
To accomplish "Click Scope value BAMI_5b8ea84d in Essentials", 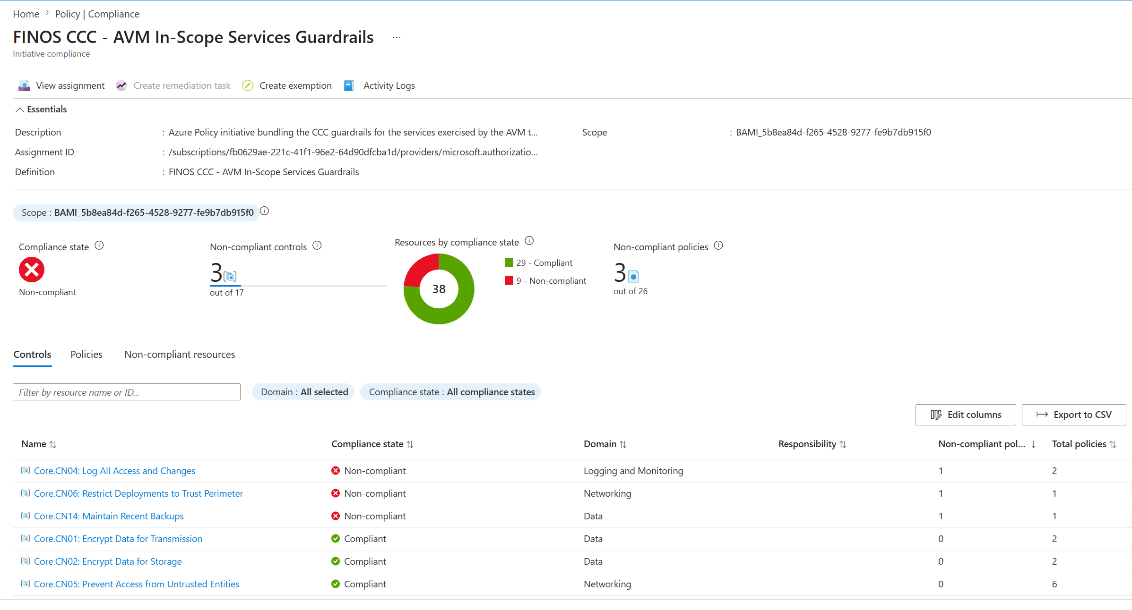I will (833, 132).
